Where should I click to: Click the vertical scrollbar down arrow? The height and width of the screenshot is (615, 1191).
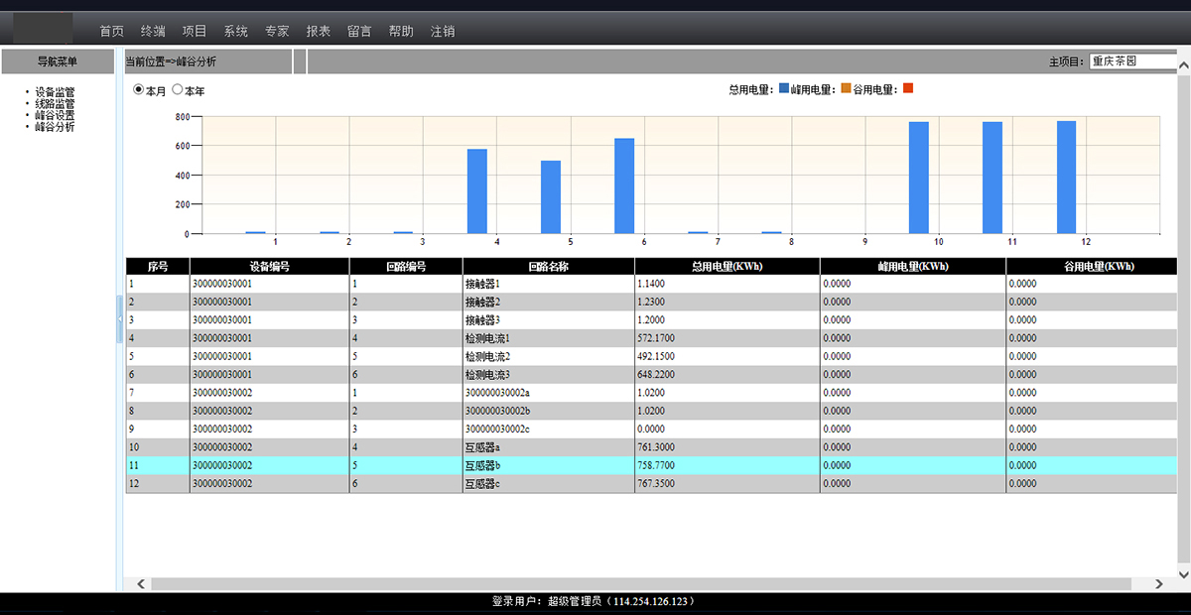coord(1183,574)
